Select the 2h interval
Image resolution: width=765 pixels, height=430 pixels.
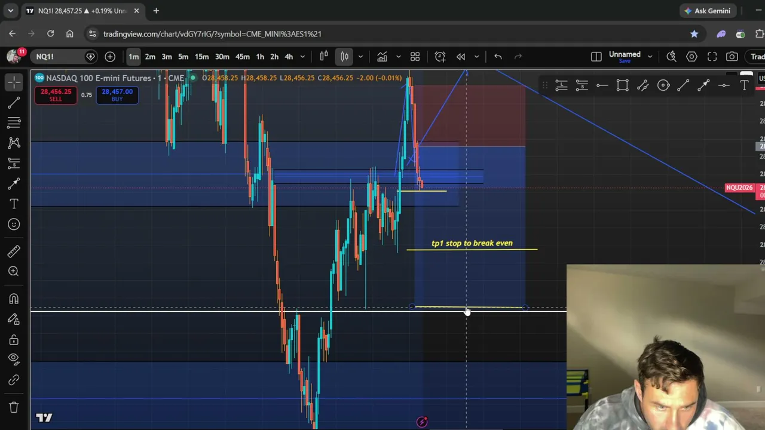click(x=274, y=57)
